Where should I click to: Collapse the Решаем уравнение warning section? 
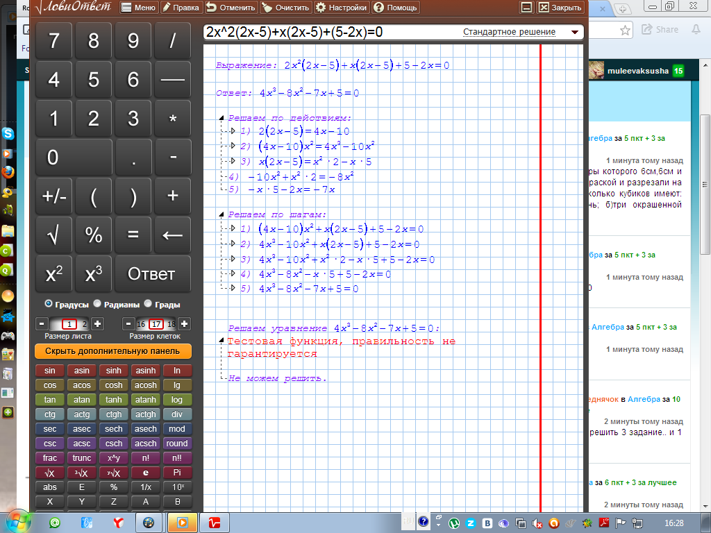pyautogui.click(x=221, y=340)
